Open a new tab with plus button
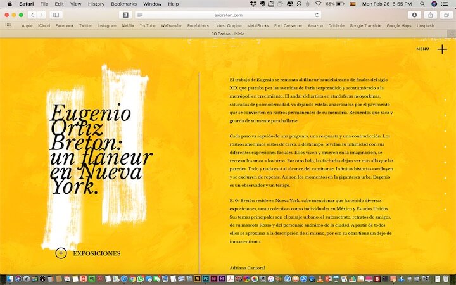 tap(451, 34)
